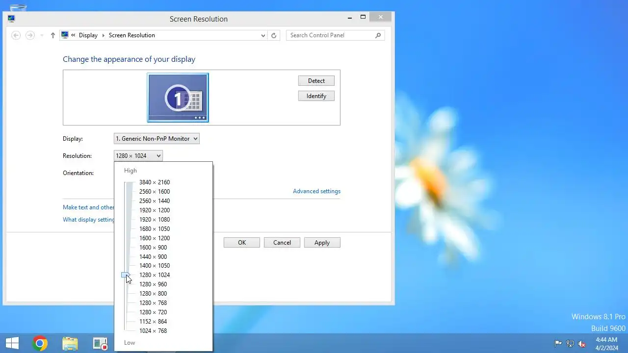
Task: Launch Google Chrome from the taskbar
Action: [x=40, y=344]
